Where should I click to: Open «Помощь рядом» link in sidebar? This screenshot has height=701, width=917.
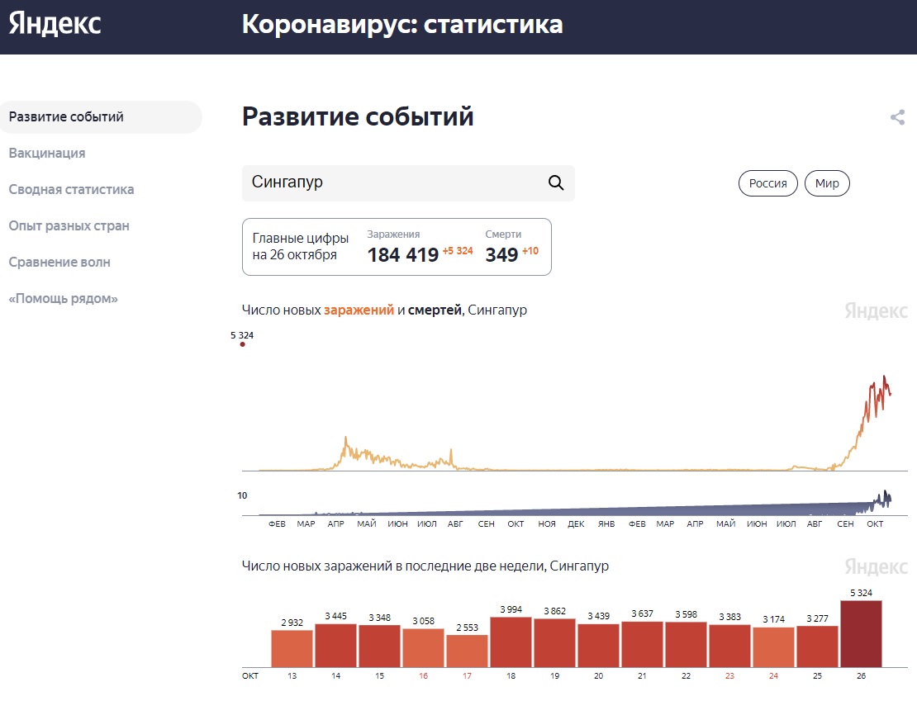tap(63, 298)
